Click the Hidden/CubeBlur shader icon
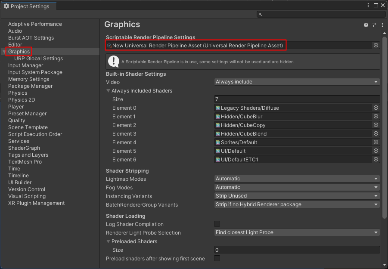The image size is (388, 269). (218, 117)
